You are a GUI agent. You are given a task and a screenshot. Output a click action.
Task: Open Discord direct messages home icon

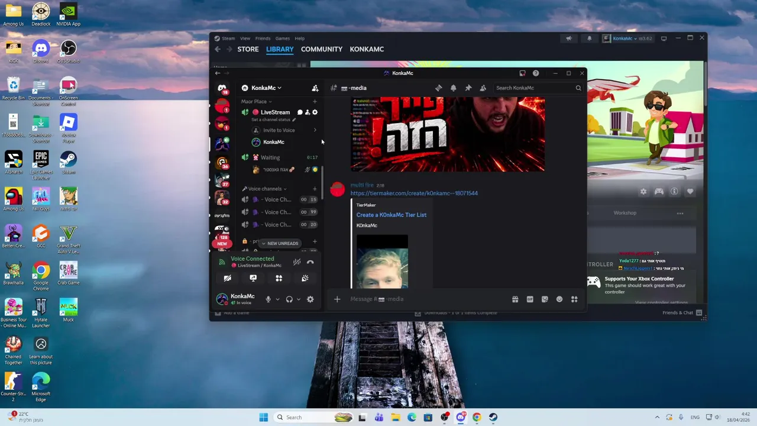[x=222, y=88]
